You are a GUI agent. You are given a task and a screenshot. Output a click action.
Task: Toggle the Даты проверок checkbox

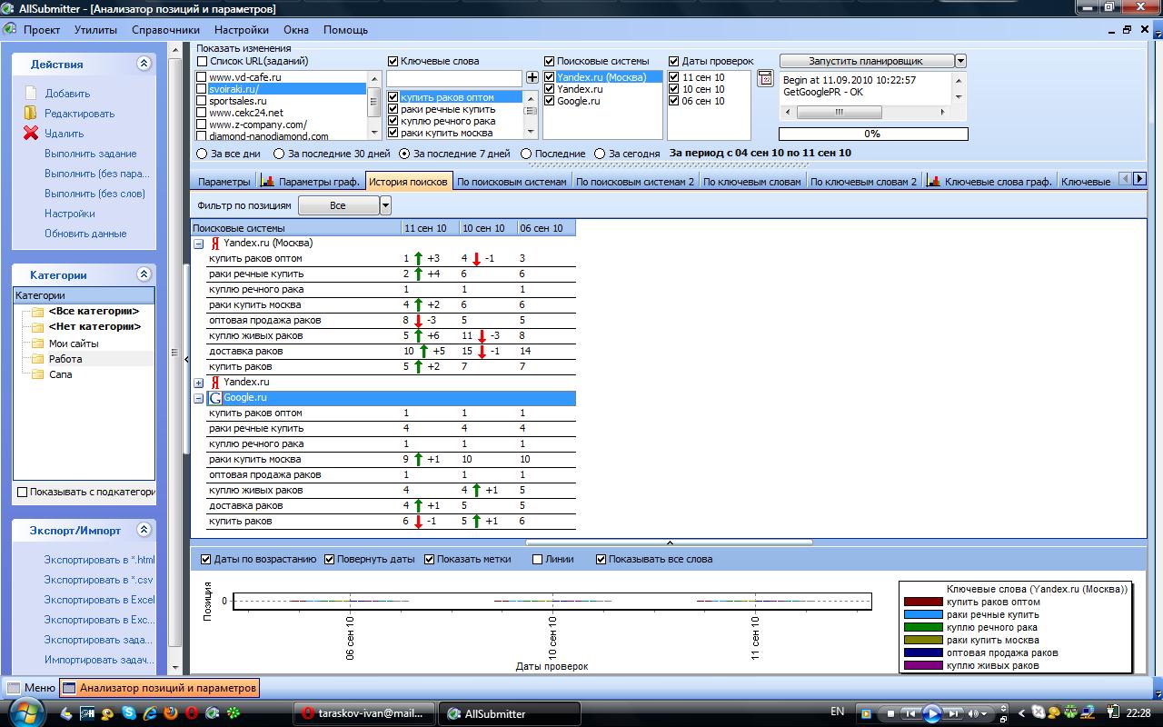click(674, 61)
